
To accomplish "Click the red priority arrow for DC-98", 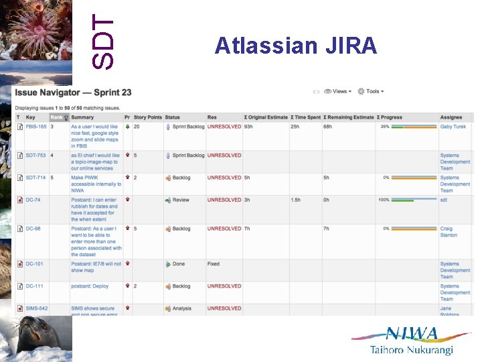I will [128, 228].
